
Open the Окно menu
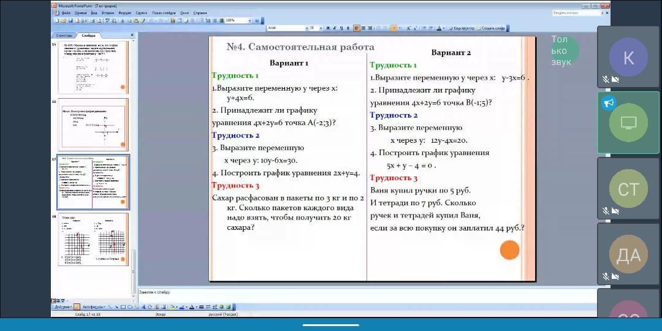click(185, 13)
